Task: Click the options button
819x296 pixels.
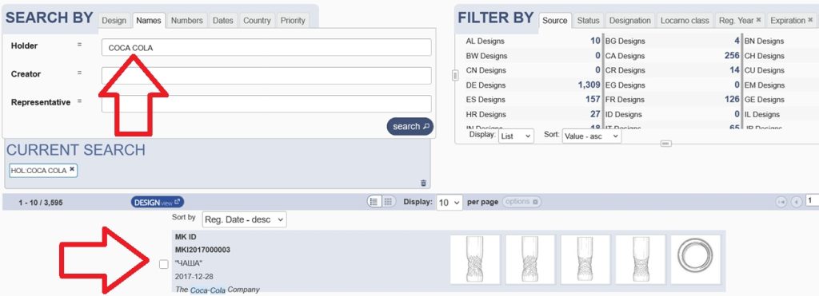Action: (x=521, y=202)
